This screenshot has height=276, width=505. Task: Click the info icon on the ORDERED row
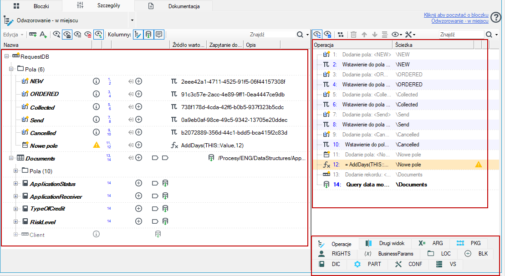click(x=96, y=94)
